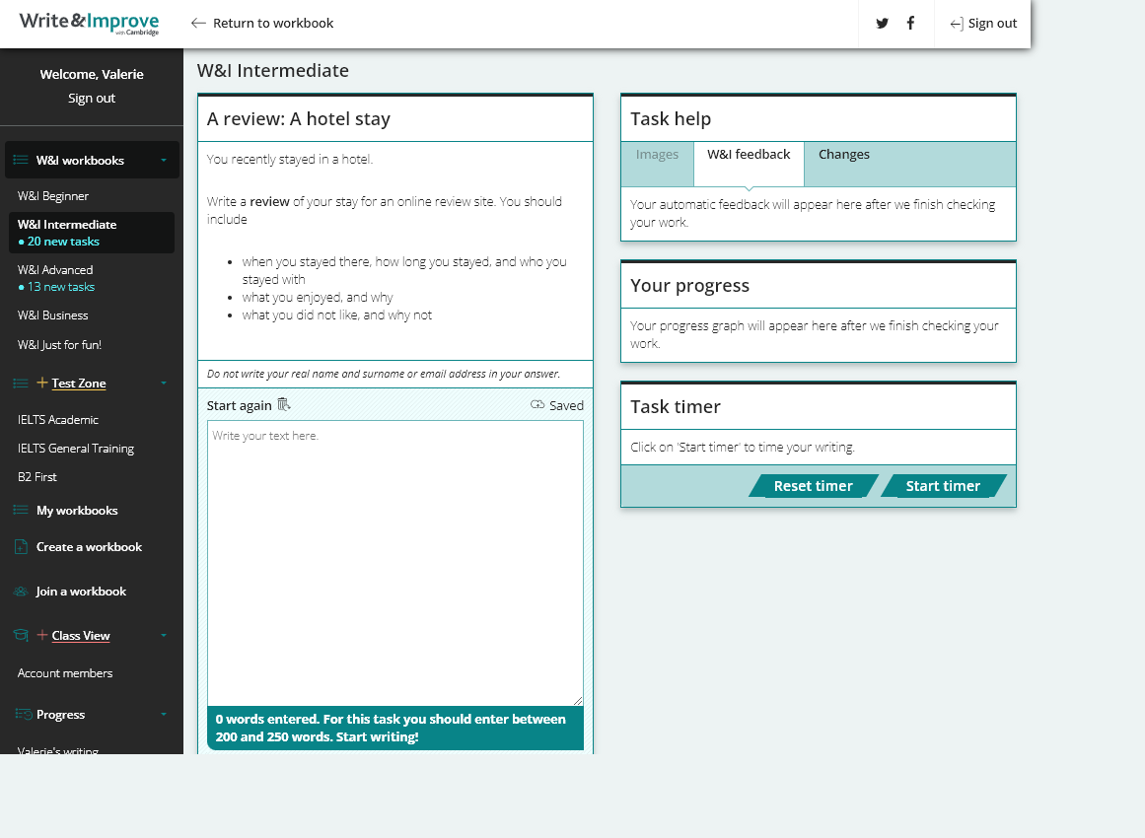Viewport: 1145px width, 838px height.
Task: Expand the Test Zone section arrow
Action: pos(164,384)
